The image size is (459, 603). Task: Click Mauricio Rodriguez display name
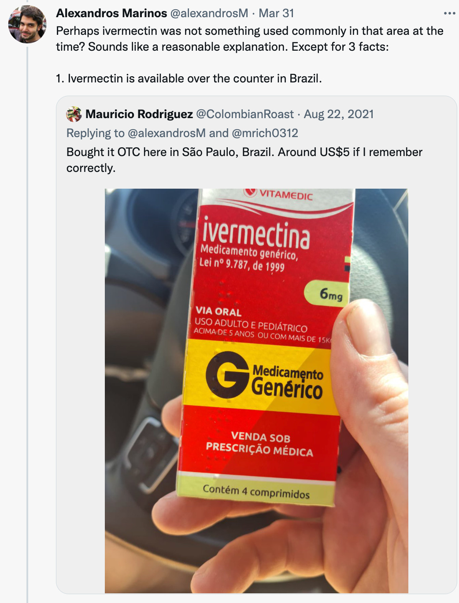point(139,114)
